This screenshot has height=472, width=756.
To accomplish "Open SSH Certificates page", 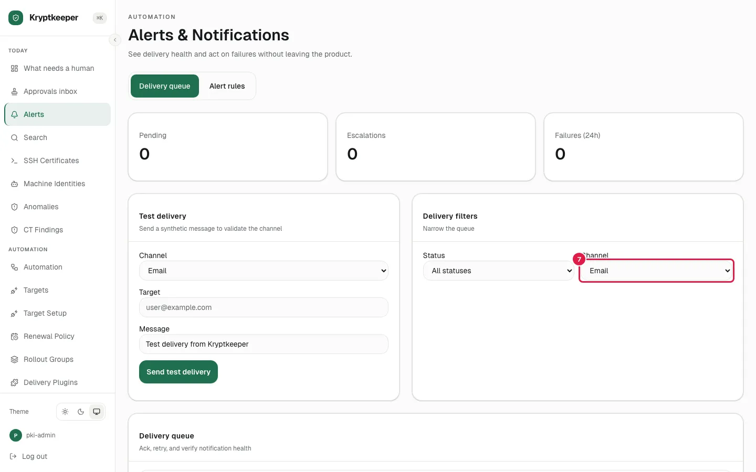I will pos(58,160).
